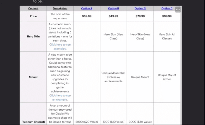Select the 'Platinum (instant)' row label
The width and height of the screenshot is (205, 125).
click(33, 122)
